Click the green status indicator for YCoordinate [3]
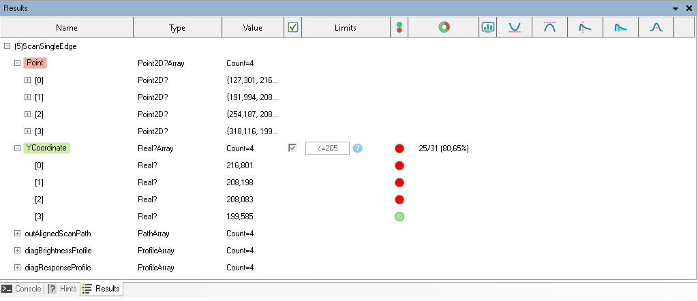This screenshot has height=301, width=698. point(399,217)
